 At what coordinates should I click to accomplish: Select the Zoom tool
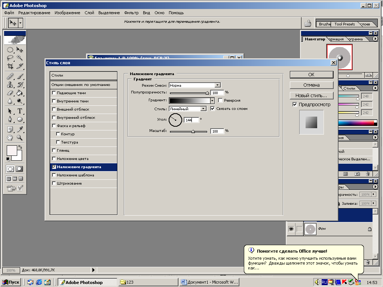click(20, 138)
